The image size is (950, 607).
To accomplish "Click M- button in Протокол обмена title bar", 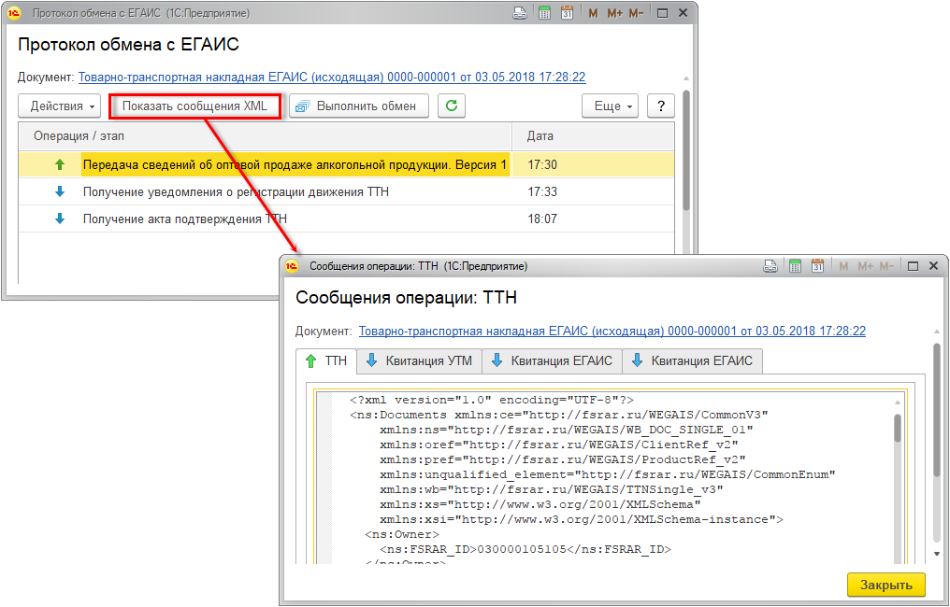I will [636, 13].
